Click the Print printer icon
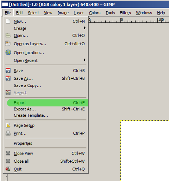Image resolution: width=169 pixels, height=181 pixels. [x=8, y=133]
